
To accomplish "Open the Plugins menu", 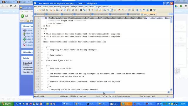I will click(x=98, y=6).
